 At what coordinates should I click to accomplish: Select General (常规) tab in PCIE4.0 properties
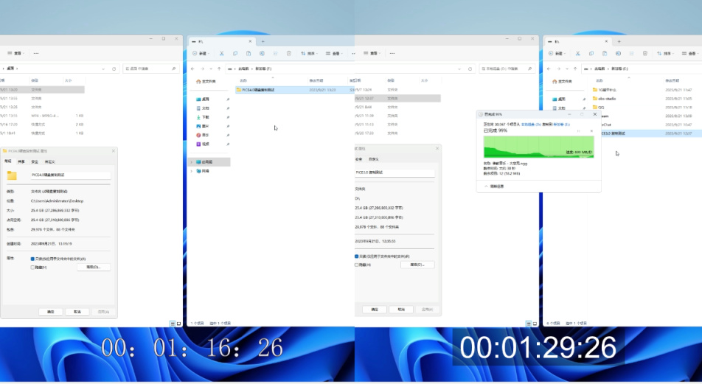[8, 161]
